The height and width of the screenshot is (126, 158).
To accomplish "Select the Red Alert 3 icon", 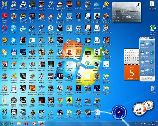I will tap(23, 65).
